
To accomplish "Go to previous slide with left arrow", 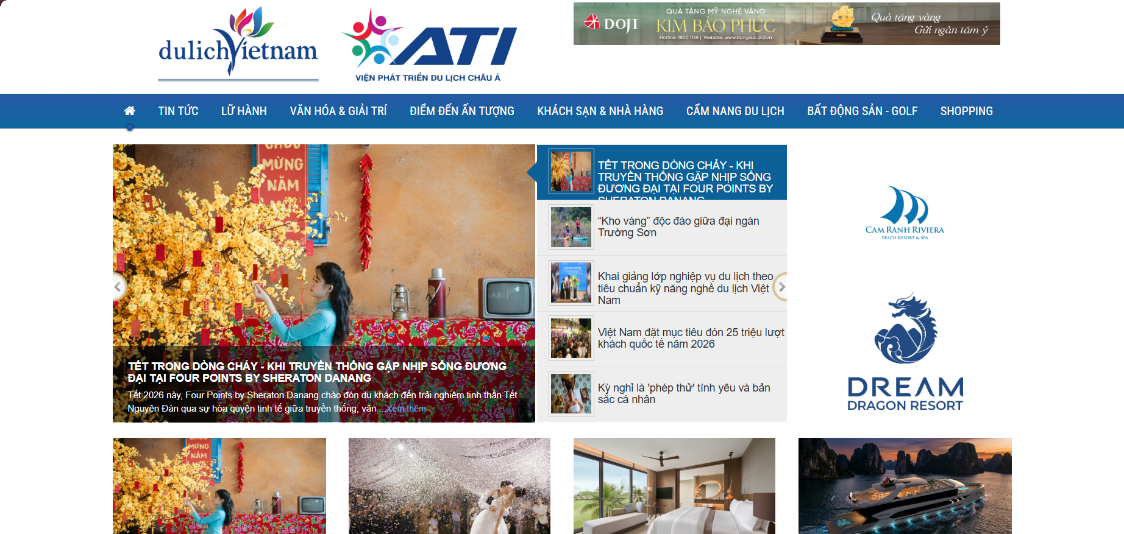I will click(119, 287).
